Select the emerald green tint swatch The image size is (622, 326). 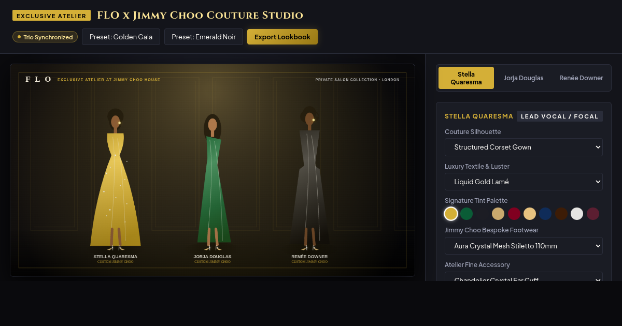(x=466, y=214)
